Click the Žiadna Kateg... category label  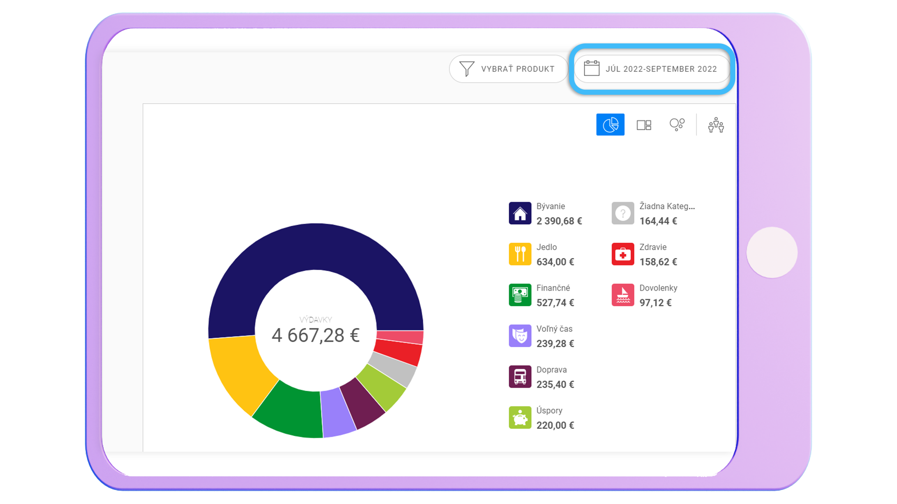pyautogui.click(x=667, y=206)
